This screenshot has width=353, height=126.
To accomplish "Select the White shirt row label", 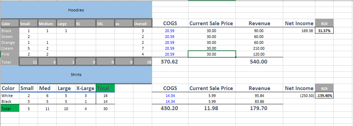I will (10, 96).
